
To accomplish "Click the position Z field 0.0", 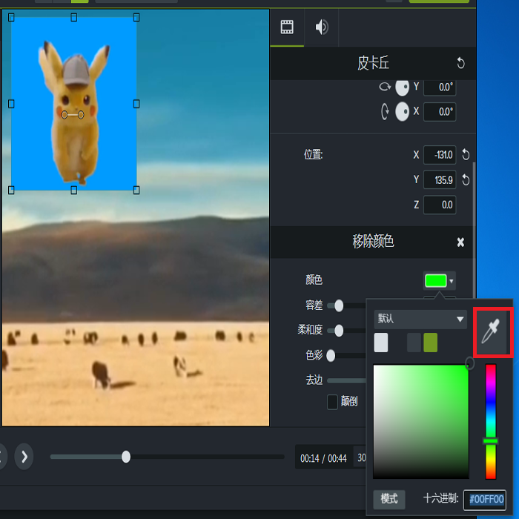I will click(440, 205).
